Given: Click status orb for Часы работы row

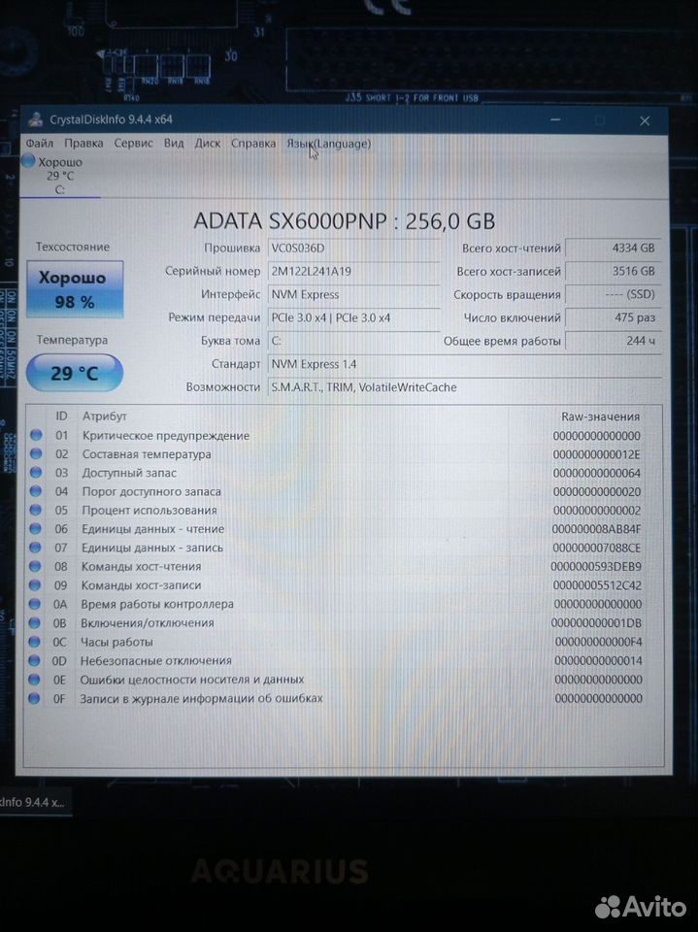Looking at the screenshot, I should pos(37,642).
